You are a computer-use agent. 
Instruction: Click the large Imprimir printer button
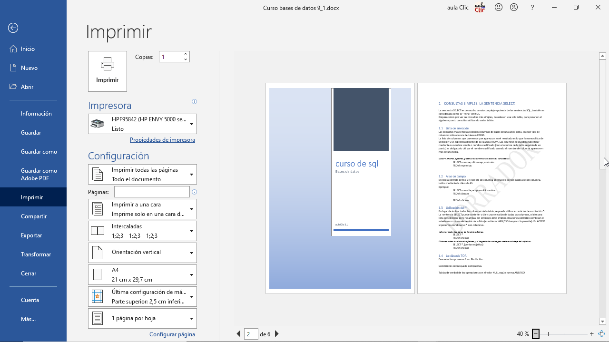108,71
